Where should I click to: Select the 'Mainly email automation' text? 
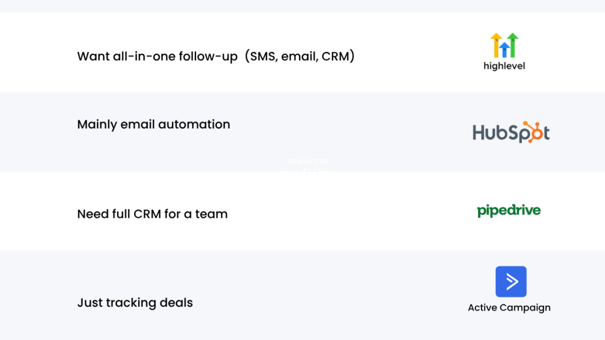[x=154, y=125]
